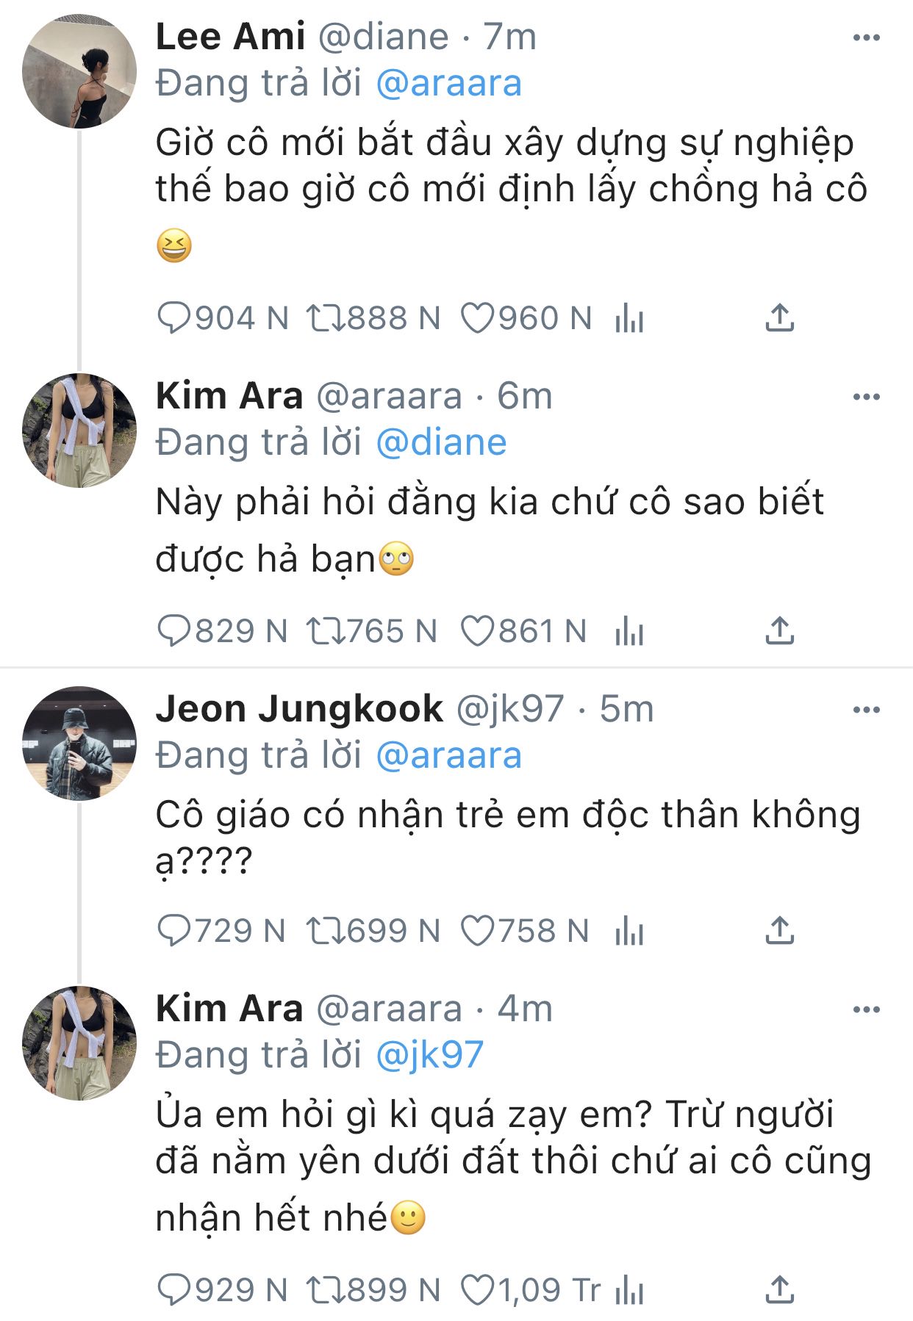Open replies on Lee Ami's tweet
Screen dimensions: 913x1321
click(x=173, y=319)
